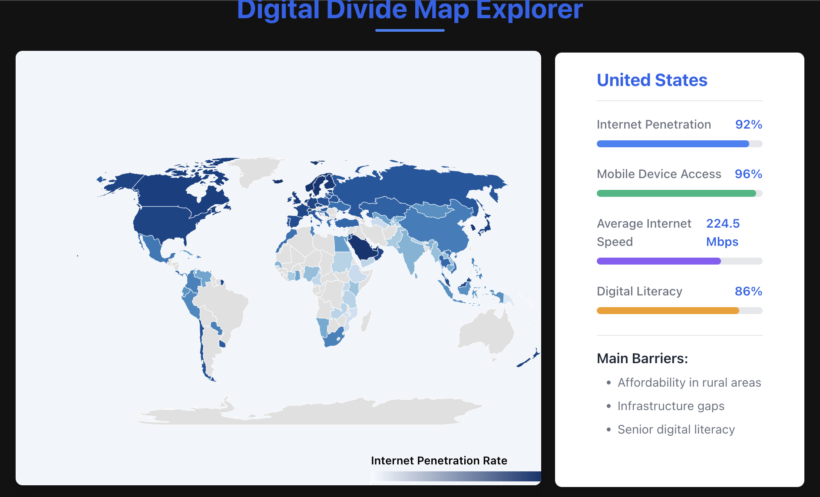Click the 96% Mobile Device Access value
This screenshot has height=497, width=820.
click(x=749, y=174)
